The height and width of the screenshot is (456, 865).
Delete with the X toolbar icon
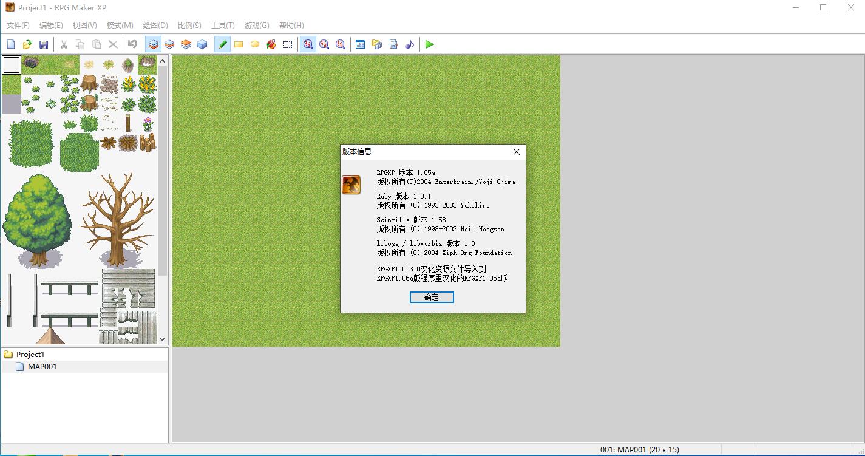click(113, 44)
